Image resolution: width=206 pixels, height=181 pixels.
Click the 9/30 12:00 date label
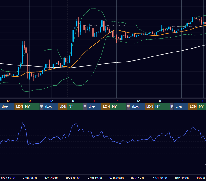click(138, 178)
